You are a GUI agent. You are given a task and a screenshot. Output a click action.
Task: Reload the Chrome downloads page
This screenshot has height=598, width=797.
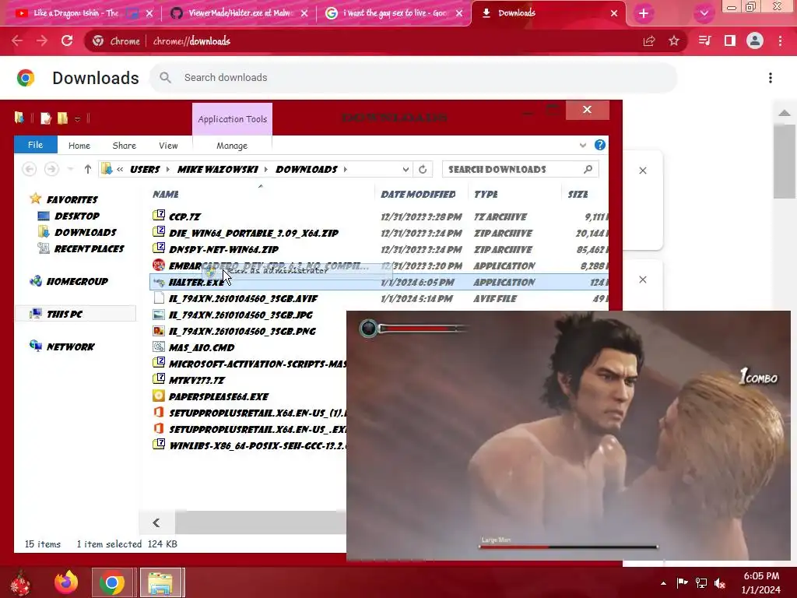click(67, 40)
